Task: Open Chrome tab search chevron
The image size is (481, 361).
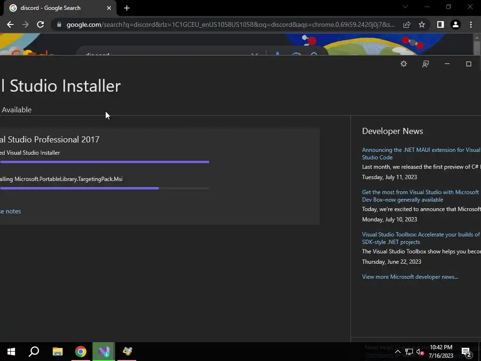Action: click(x=405, y=7)
